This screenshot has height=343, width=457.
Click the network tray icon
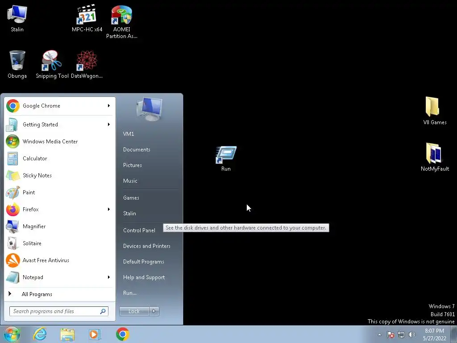[401, 335]
